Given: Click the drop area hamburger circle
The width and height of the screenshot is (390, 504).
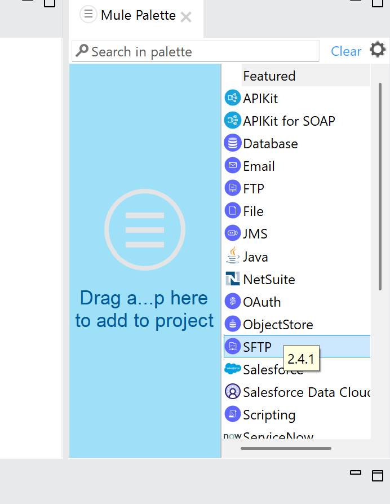Looking at the screenshot, I should pos(145,229).
